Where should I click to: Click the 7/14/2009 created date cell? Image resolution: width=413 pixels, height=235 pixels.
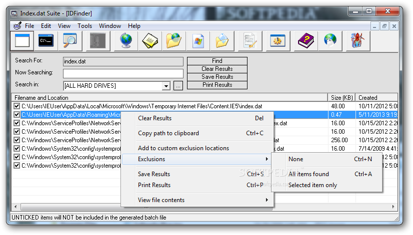(377, 149)
